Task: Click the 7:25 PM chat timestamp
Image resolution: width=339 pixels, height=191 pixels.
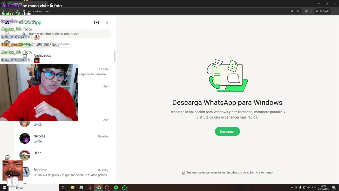Action: (104, 69)
